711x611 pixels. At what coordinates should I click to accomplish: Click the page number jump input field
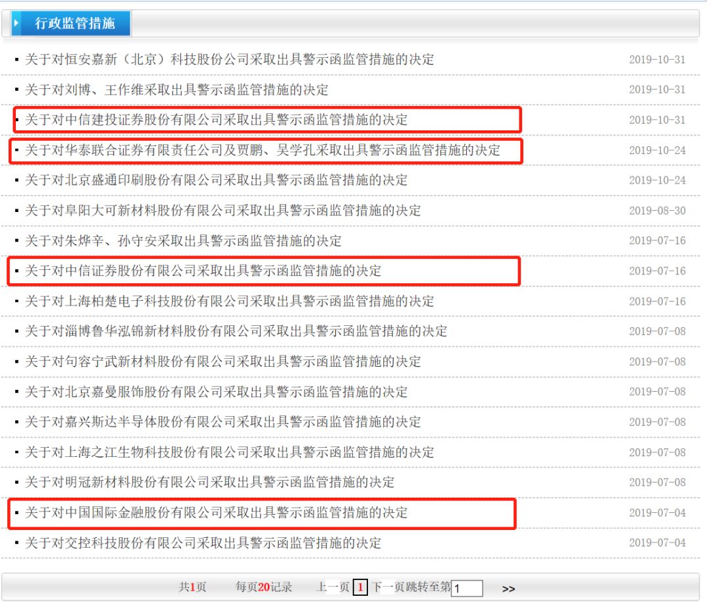[467, 588]
